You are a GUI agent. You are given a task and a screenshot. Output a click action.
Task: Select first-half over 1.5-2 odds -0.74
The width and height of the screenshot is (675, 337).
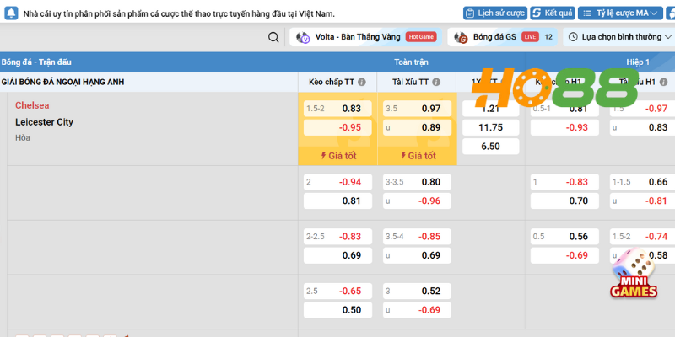coord(642,237)
